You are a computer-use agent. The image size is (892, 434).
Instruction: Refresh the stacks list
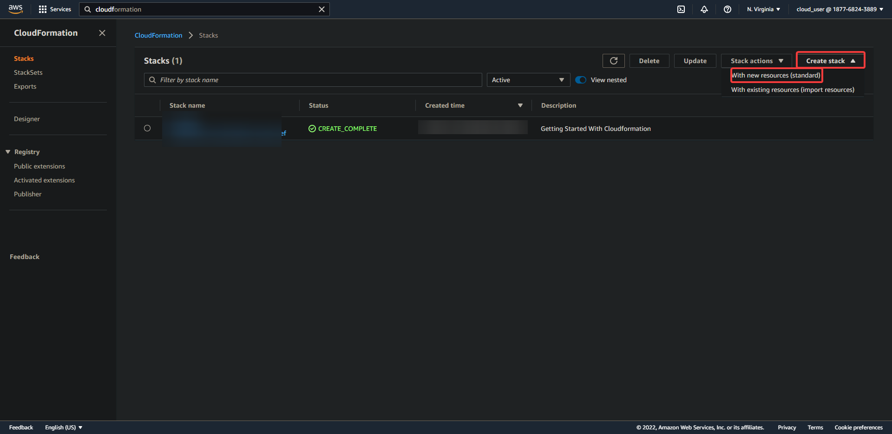pyautogui.click(x=613, y=61)
